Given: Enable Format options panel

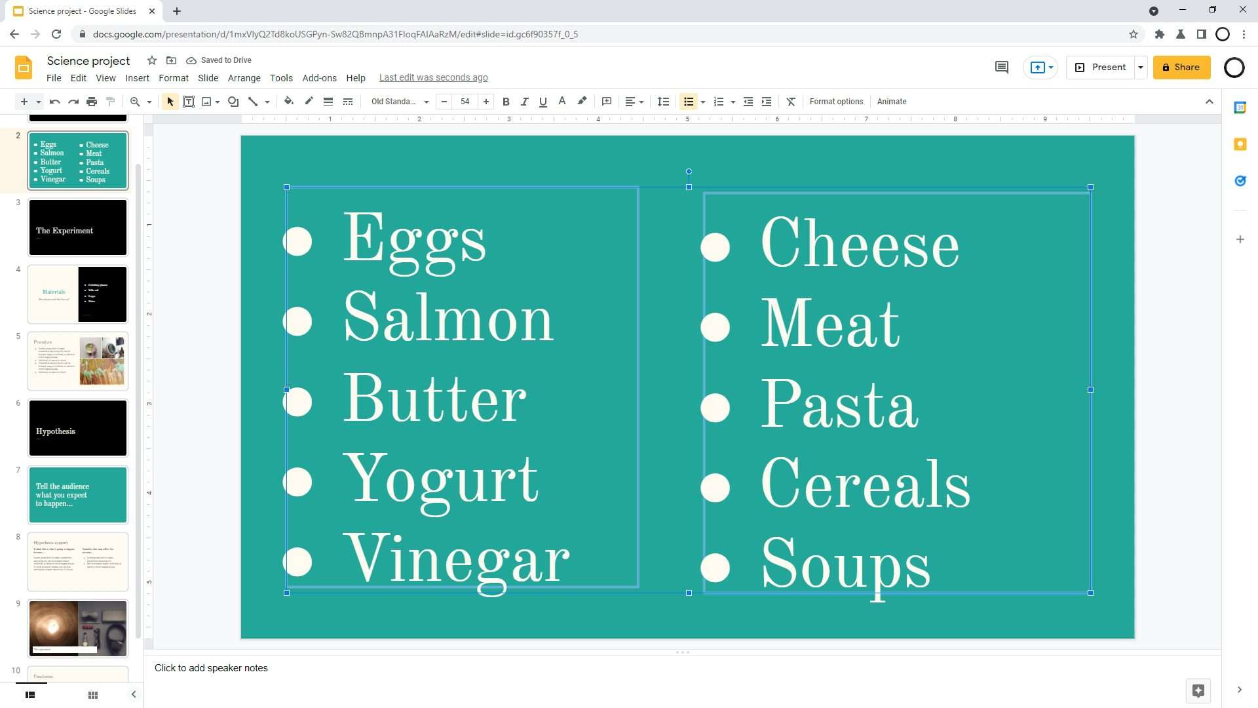Looking at the screenshot, I should click(835, 101).
